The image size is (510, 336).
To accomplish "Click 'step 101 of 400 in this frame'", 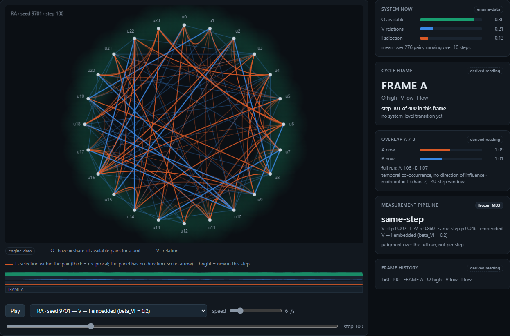I will pos(414,109).
